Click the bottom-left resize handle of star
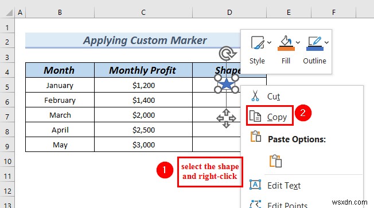Viewport: 374px width, 208px height. pos(218,90)
